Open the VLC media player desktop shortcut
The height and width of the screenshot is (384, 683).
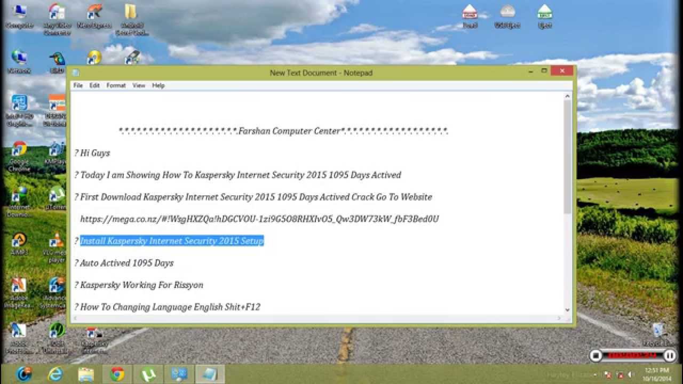[57, 247]
